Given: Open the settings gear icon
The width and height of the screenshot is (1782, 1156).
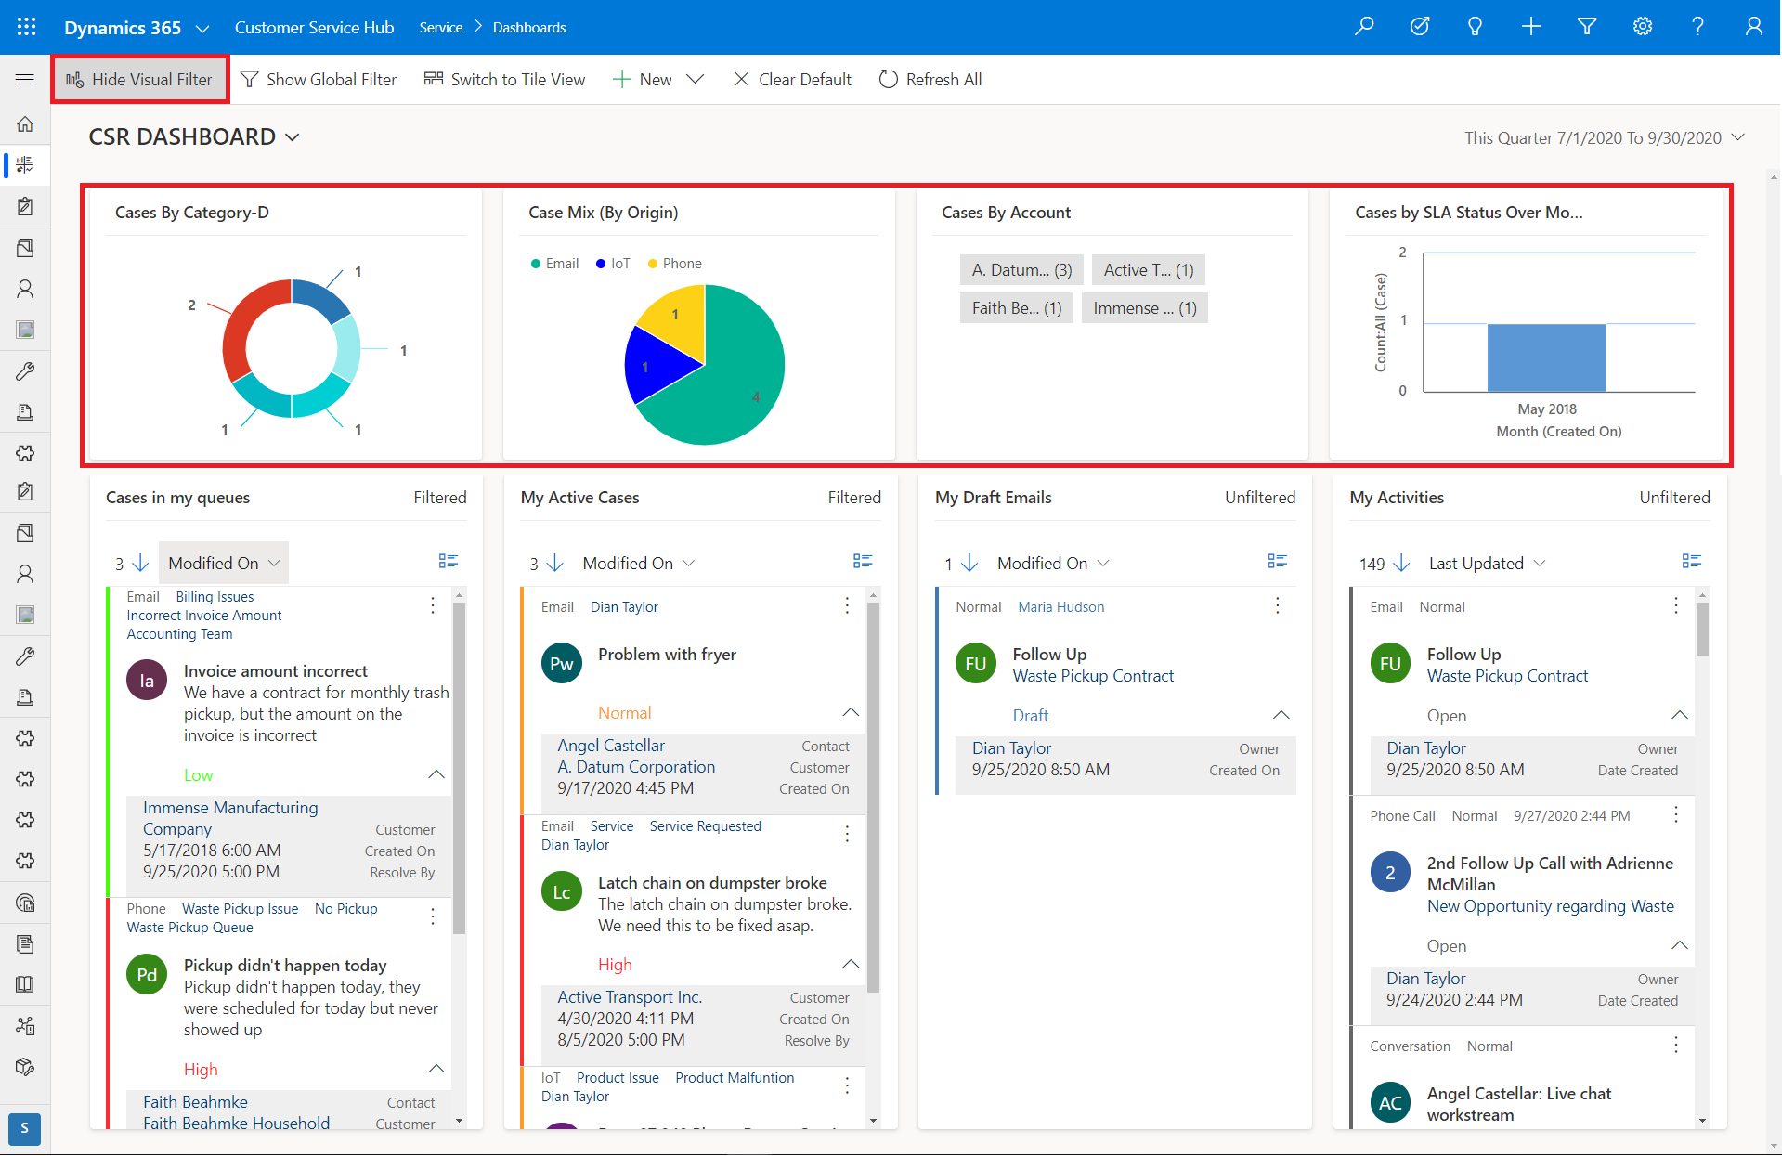Looking at the screenshot, I should [1643, 27].
